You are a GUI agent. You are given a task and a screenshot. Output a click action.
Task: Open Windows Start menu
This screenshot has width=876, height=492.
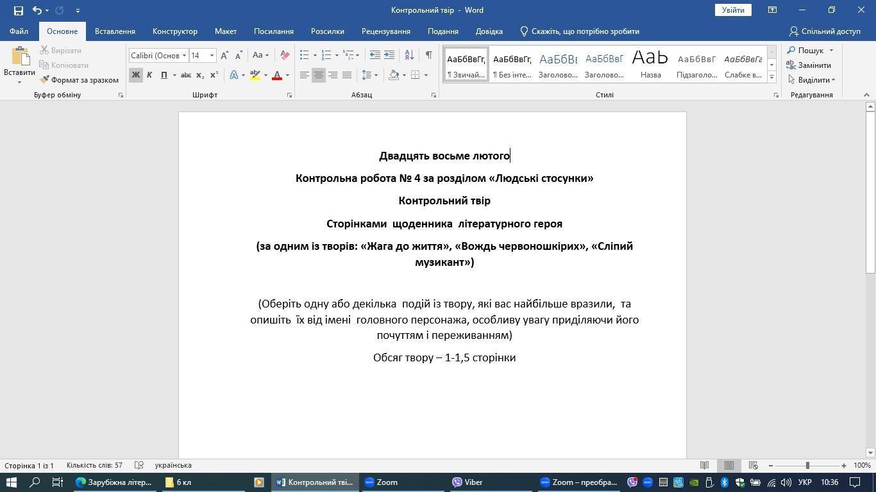pos(11,482)
